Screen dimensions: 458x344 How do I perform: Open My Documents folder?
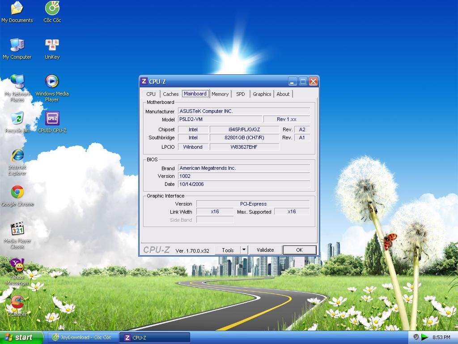(x=17, y=9)
